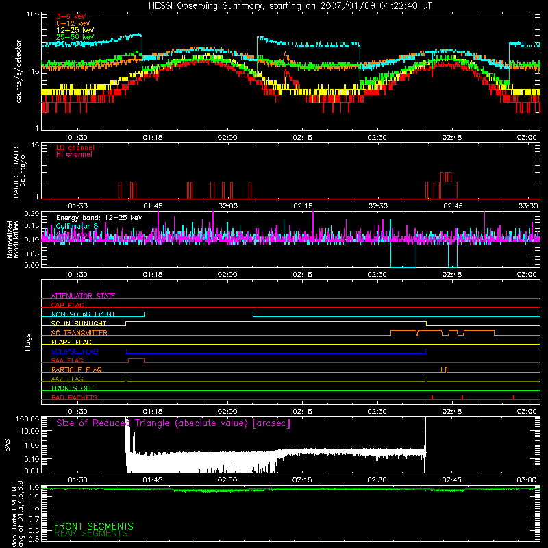The width and height of the screenshot is (548, 548).
Task: Click the raised NON SOLAR EVENT segment
Action: point(199,312)
